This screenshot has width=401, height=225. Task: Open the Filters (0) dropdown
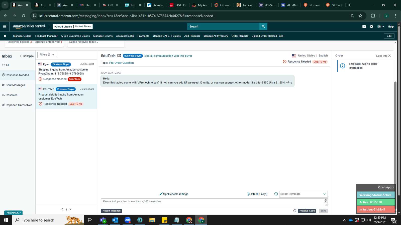point(47,55)
